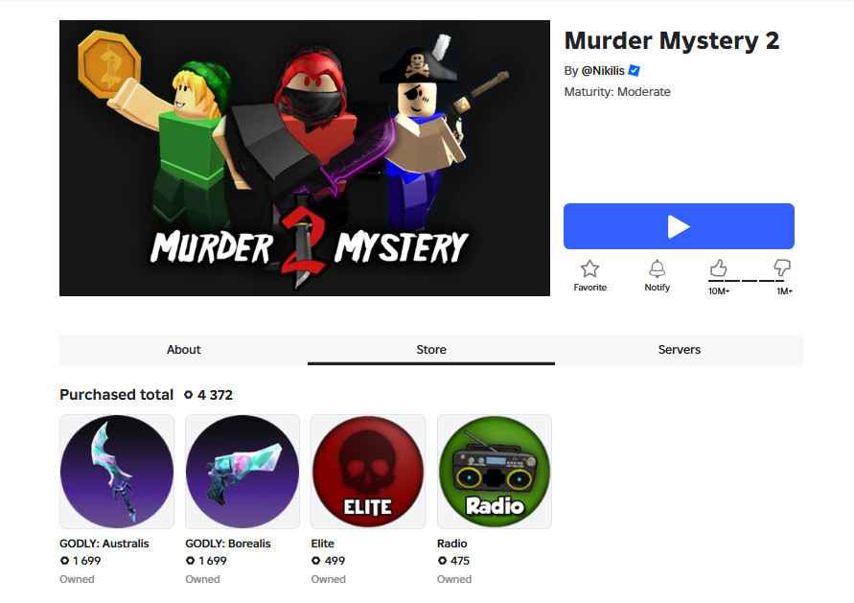854x603 pixels.
Task: Click the Radio item name
Action: click(x=452, y=543)
